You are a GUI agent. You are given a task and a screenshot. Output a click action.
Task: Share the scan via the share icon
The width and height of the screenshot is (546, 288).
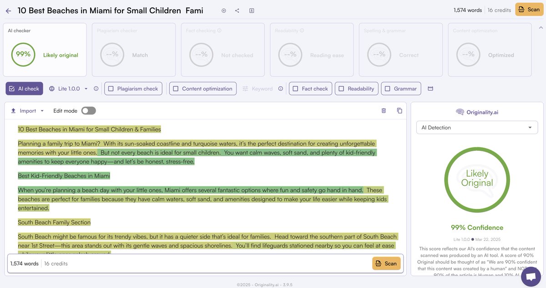(237, 10)
